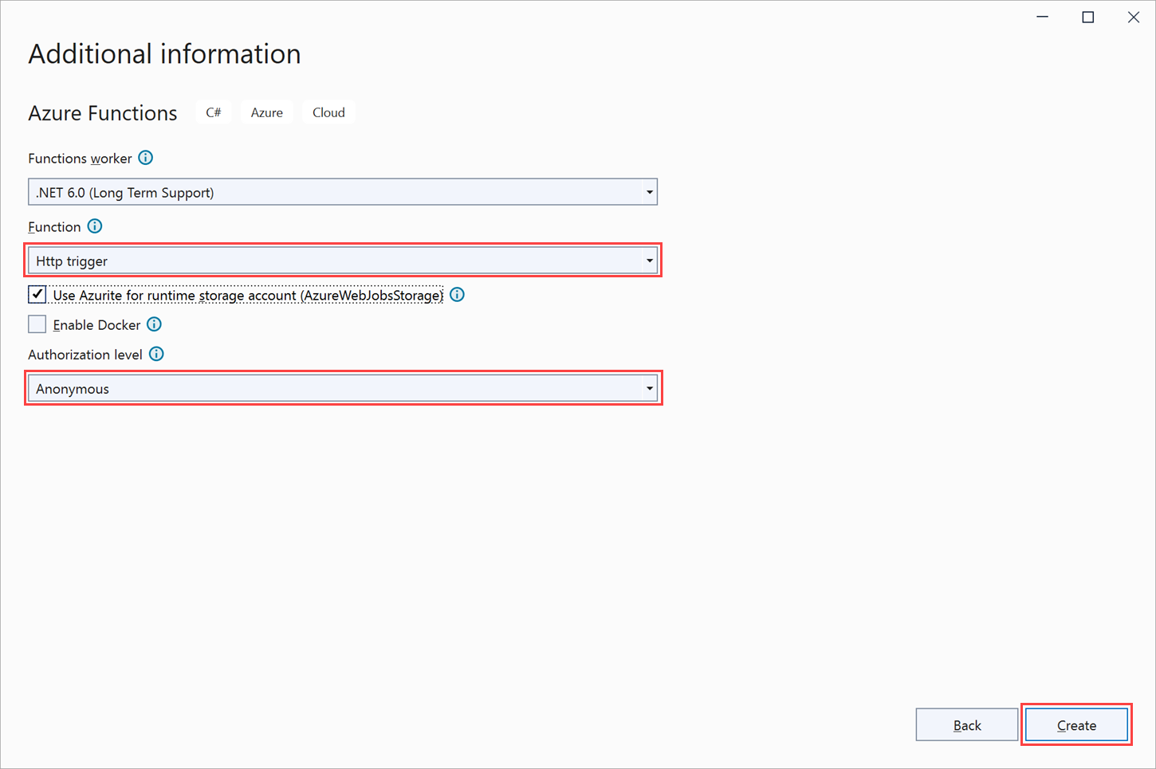Go Back to previous step
The height and width of the screenshot is (769, 1156).
966,725
